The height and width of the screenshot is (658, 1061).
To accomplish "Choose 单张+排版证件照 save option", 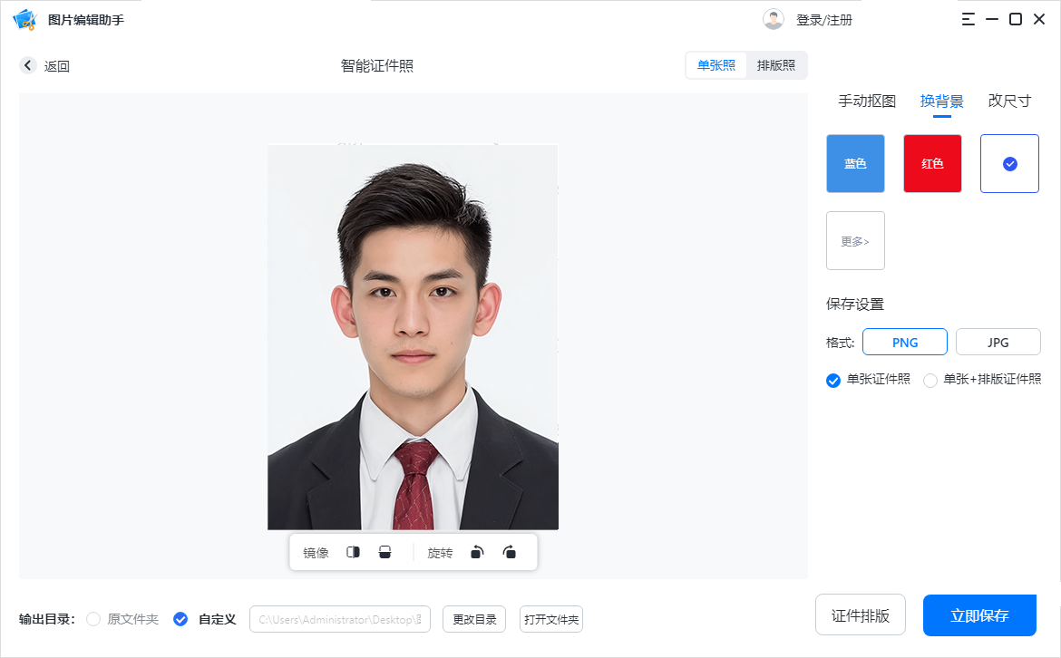I will [930, 381].
